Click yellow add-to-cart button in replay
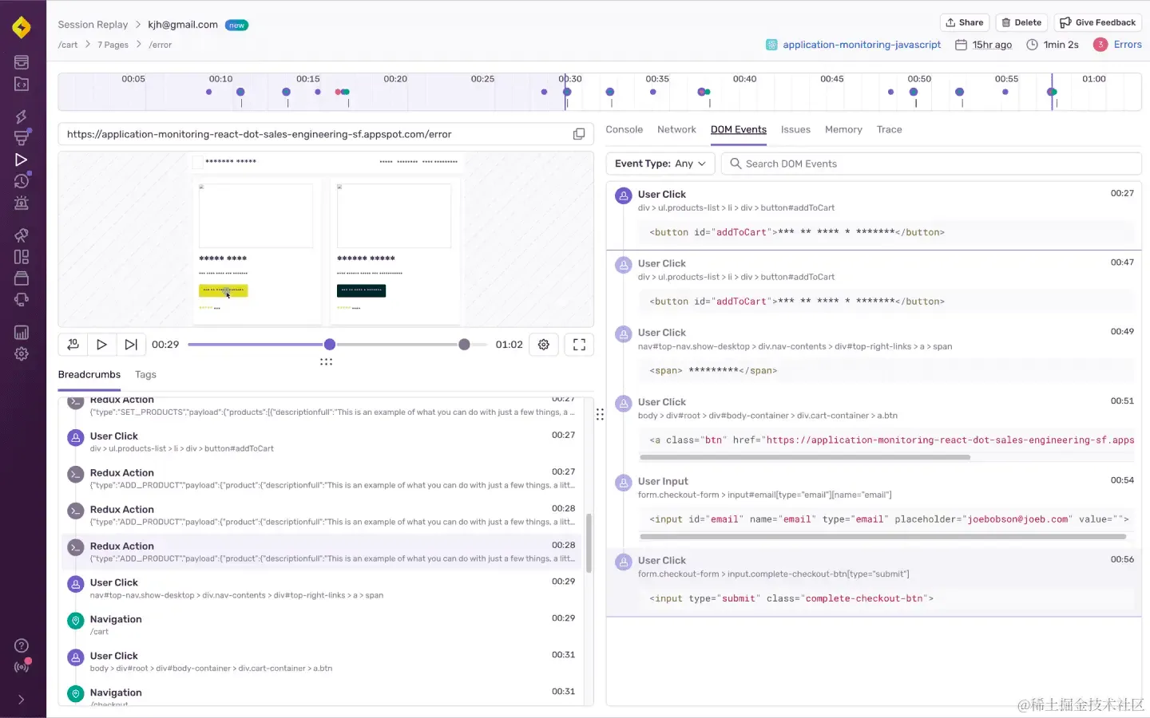Image resolution: width=1150 pixels, height=718 pixels. coord(223,290)
